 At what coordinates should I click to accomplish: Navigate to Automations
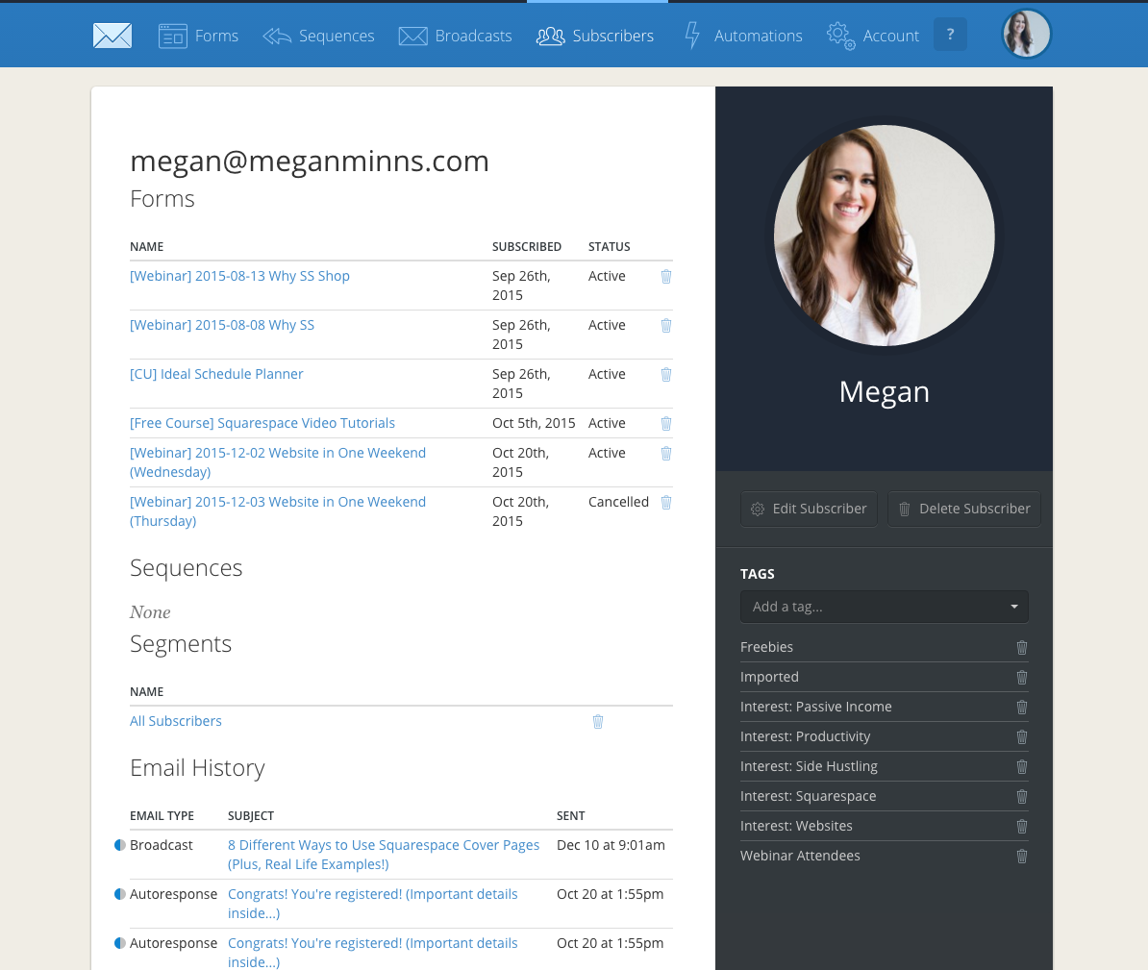pos(743,36)
